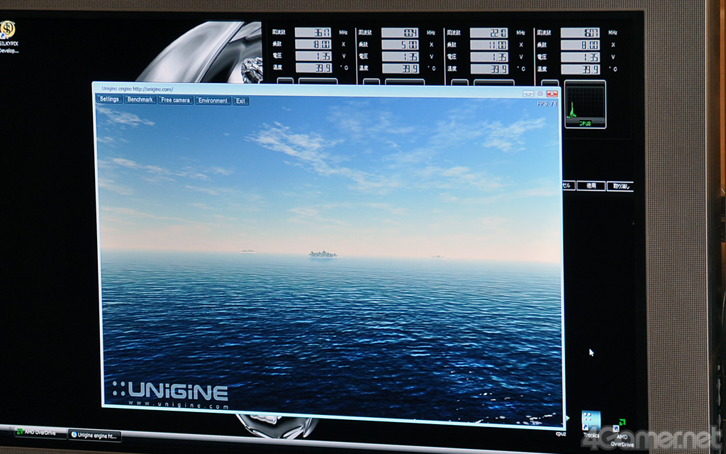
Task: Open the Environment menu in Unigine
Action: 213,101
